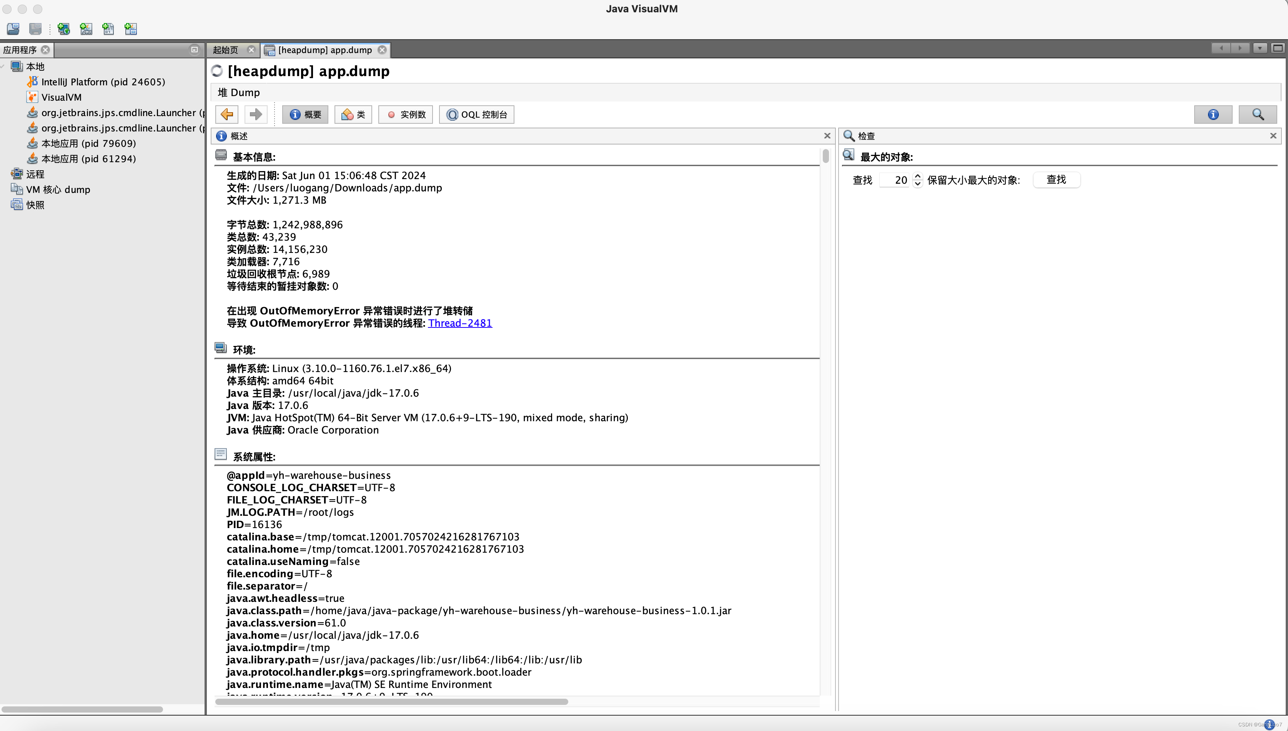Viewport: 1288px width, 731px height.
Task: Select the first org.jetbrains.jps.cmdline.Launcher entry
Action: [123, 113]
